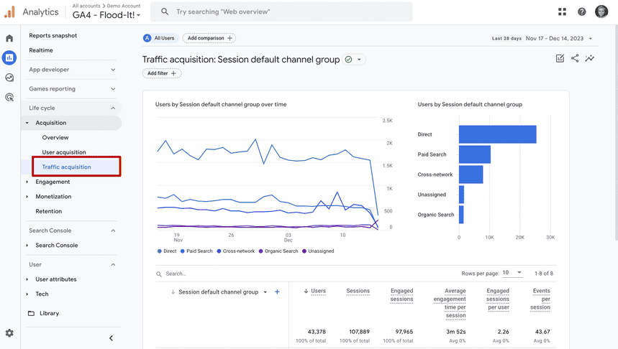The width and height of the screenshot is (618, 349).
Task: Open the Insights sparkline icon
Action: 590,59
